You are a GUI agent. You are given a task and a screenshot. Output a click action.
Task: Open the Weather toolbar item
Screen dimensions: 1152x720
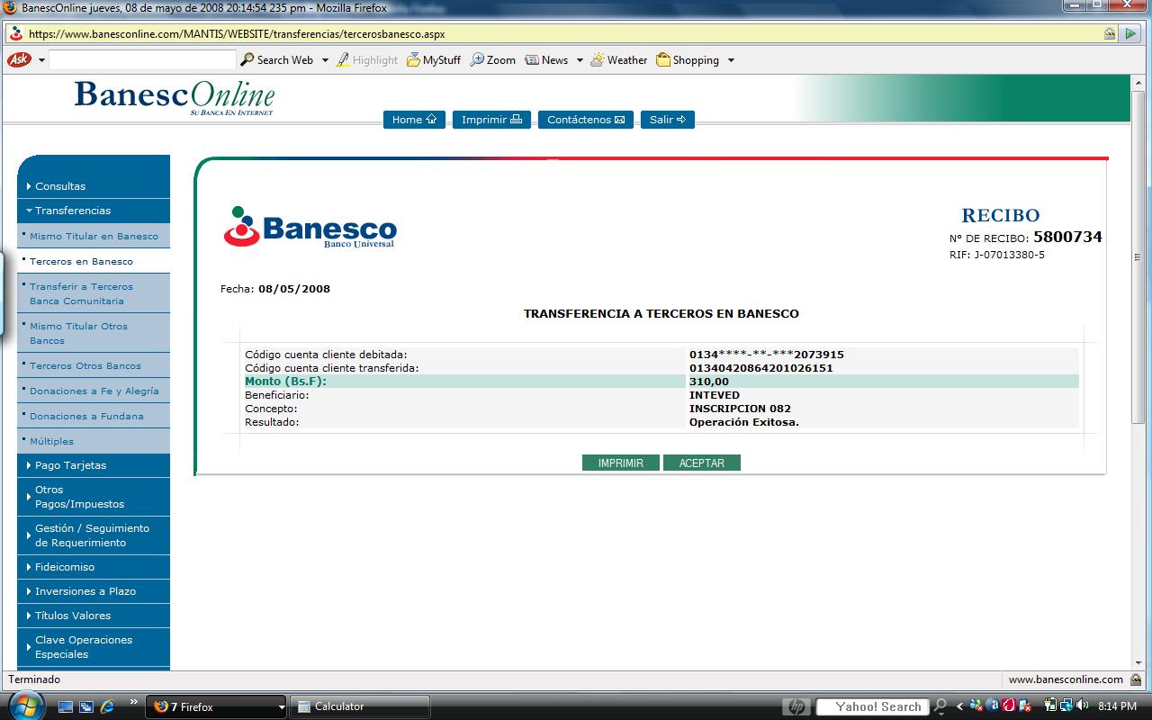coord(619,60)
